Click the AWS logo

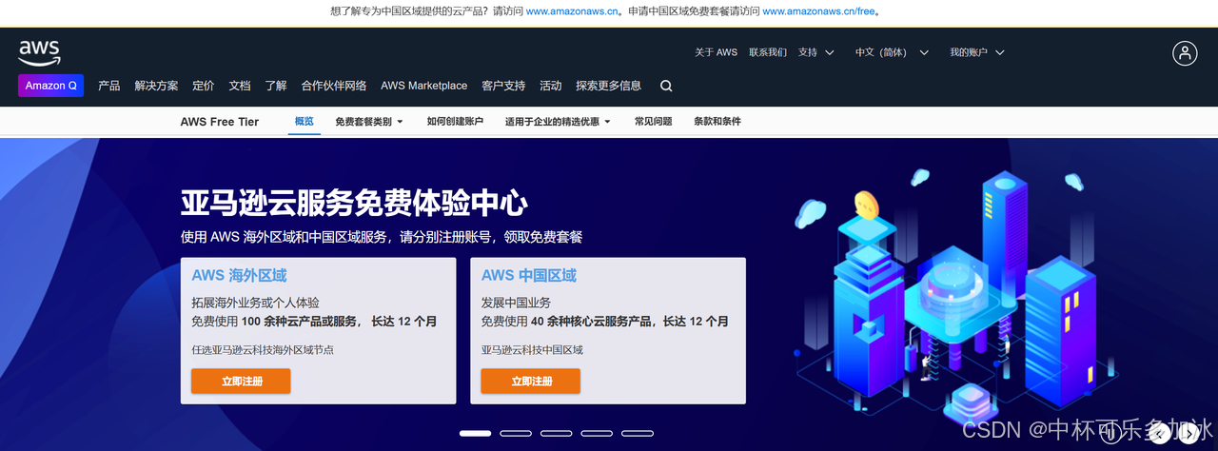pos(38,52)
